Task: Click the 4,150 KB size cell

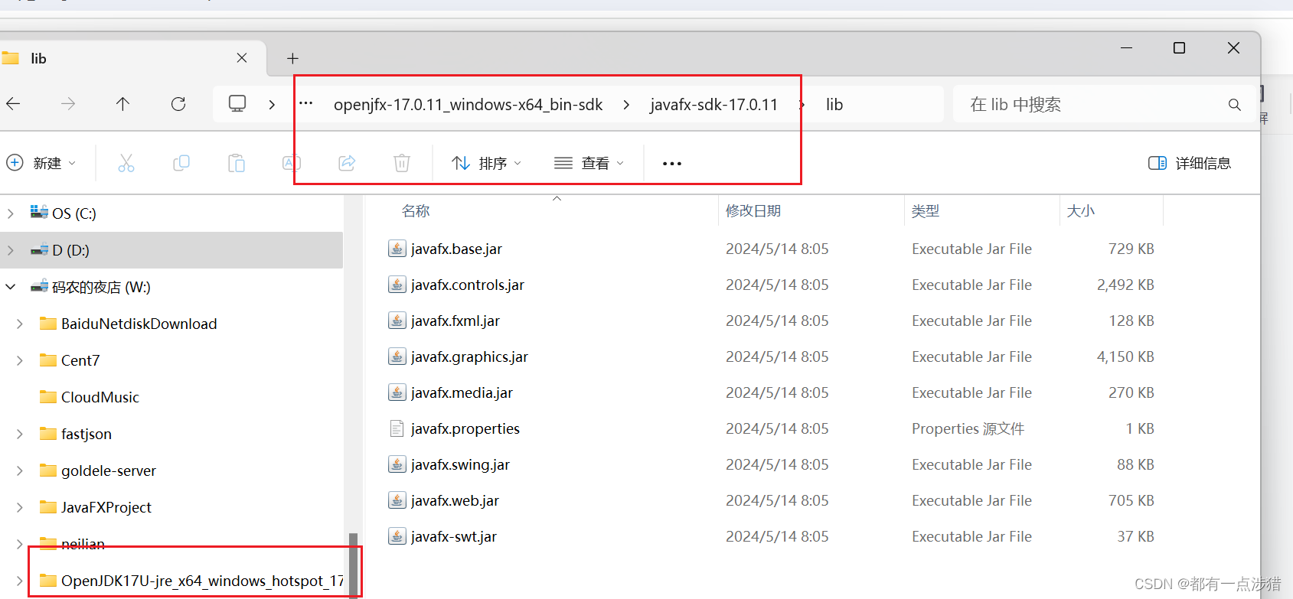Action: tap(1125, 356)
